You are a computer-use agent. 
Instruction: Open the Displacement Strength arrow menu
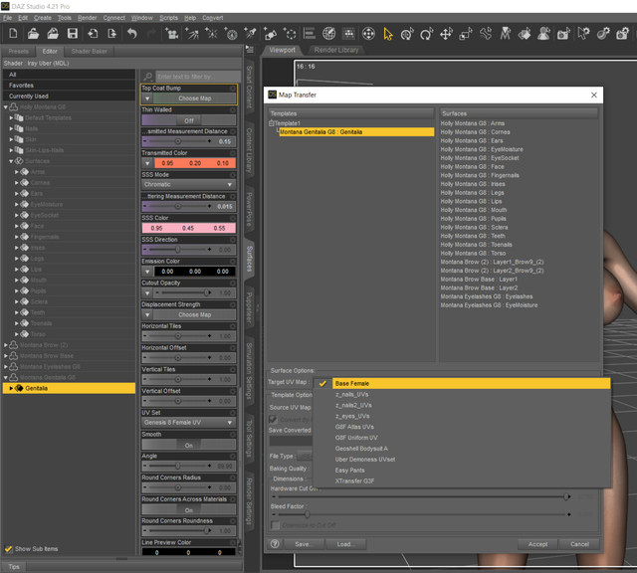pos(147,314)
